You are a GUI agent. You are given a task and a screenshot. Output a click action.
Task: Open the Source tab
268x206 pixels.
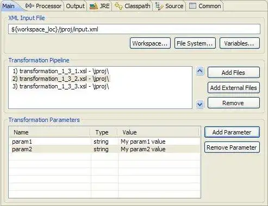coord(170,6)
